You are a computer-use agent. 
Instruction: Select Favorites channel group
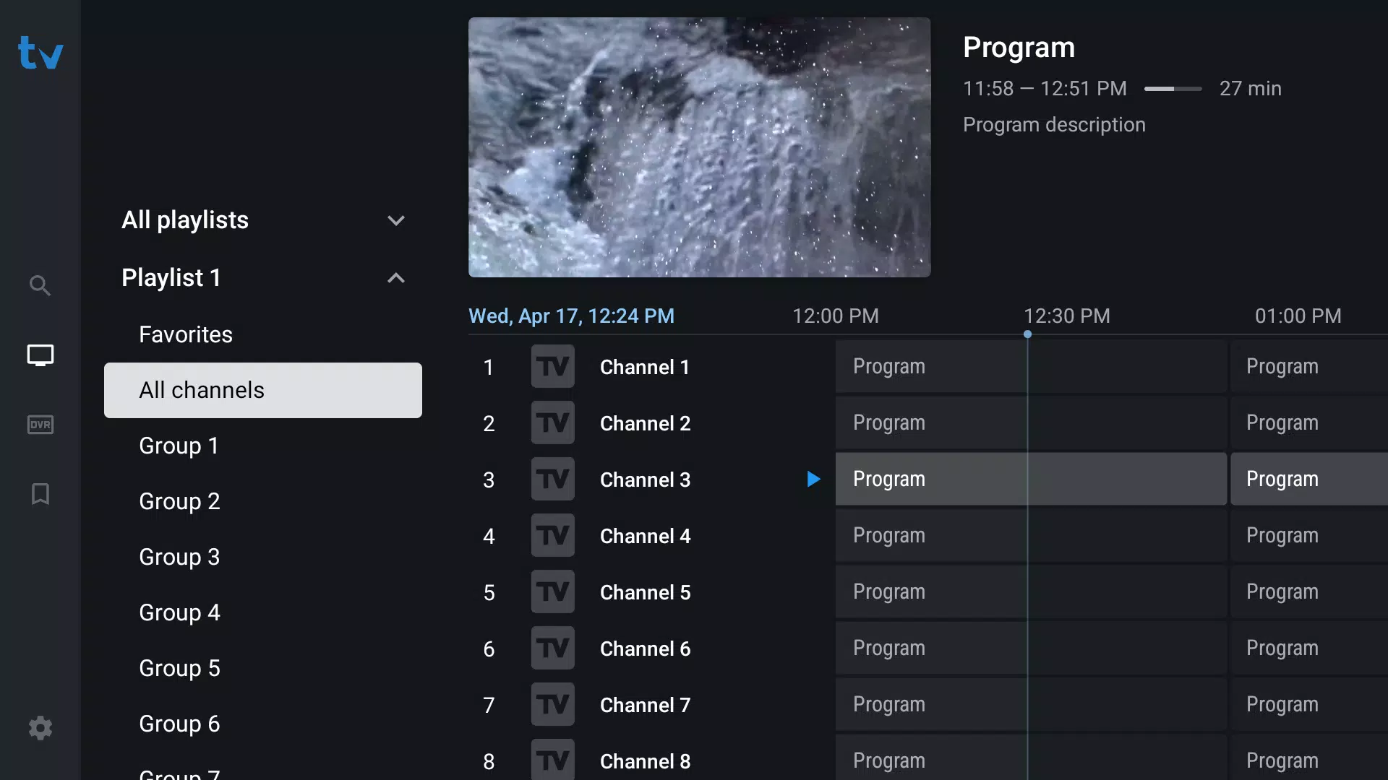pyautogui.click(x=186, y=334)
